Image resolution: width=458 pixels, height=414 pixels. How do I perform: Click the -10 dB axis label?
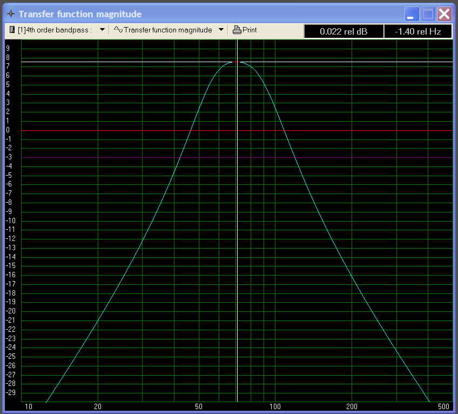pyautogui.click(x=10, y=221)
